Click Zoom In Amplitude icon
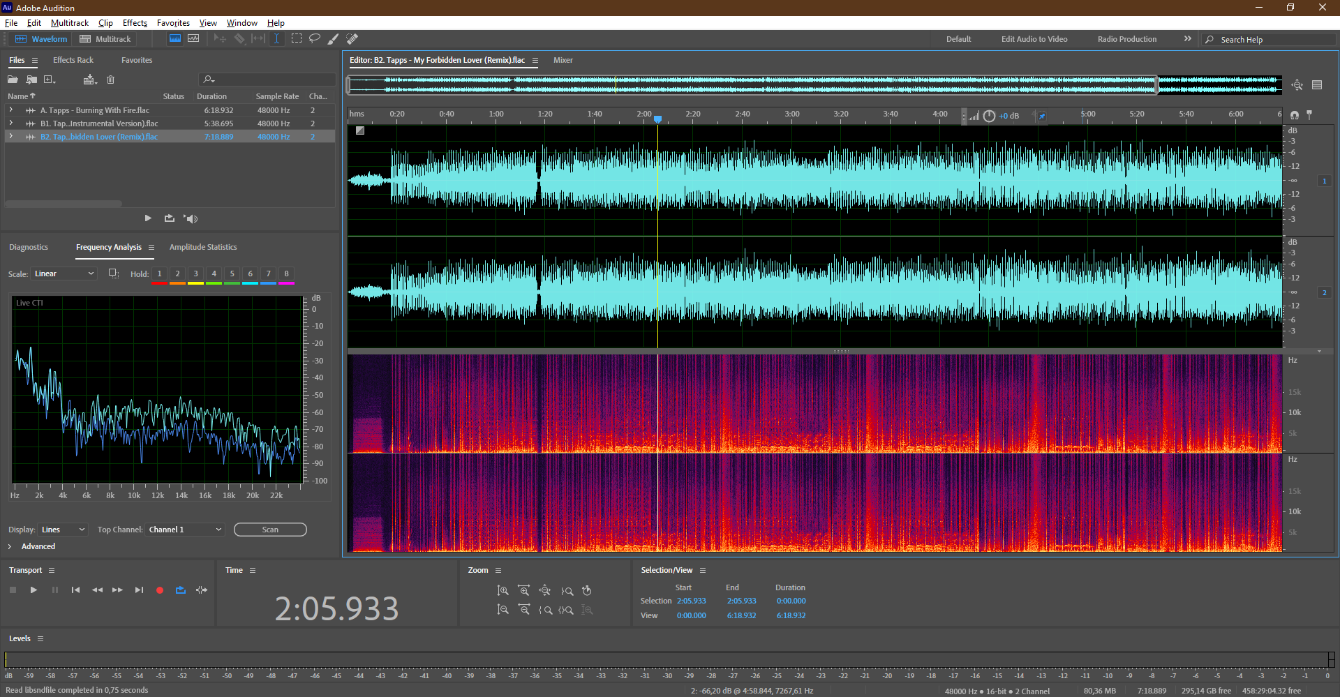This screenshot has width=1340, height=697. click(x=502, y=591)
